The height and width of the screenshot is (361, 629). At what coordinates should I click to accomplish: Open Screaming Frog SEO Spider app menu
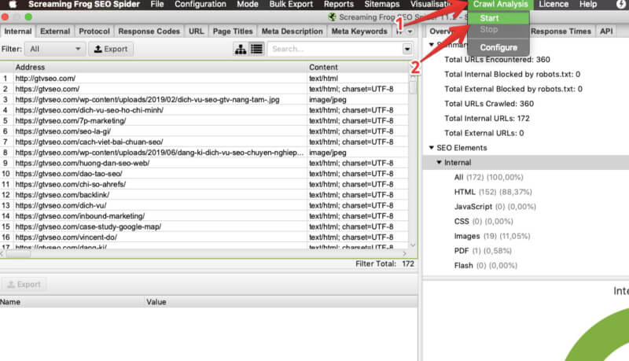[84, 5]
